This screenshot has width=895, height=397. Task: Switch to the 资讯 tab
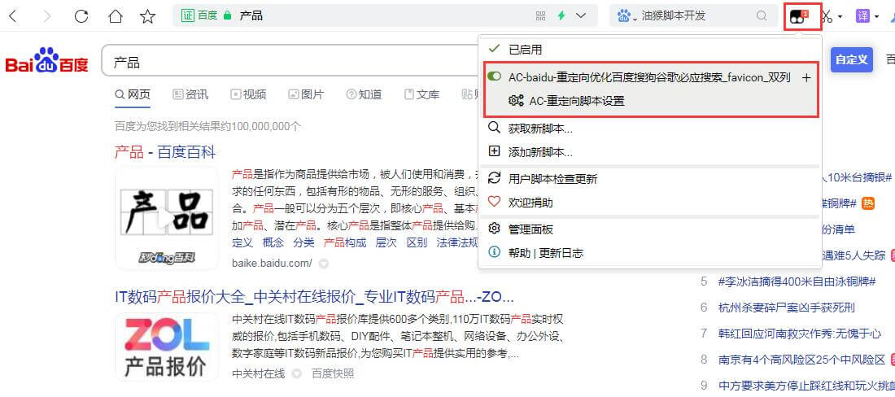coord(190,94)
